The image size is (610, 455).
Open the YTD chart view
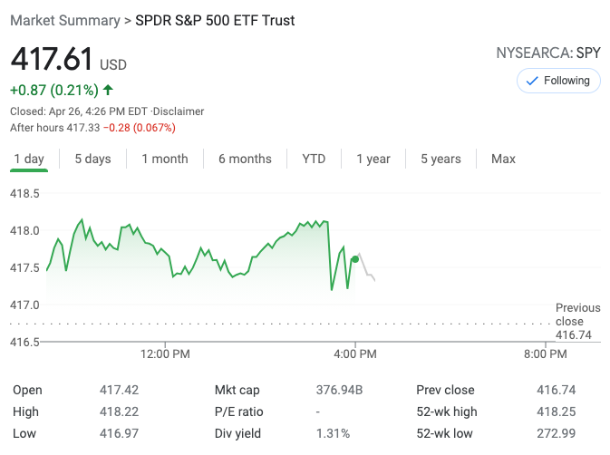[x=314, y=159]
